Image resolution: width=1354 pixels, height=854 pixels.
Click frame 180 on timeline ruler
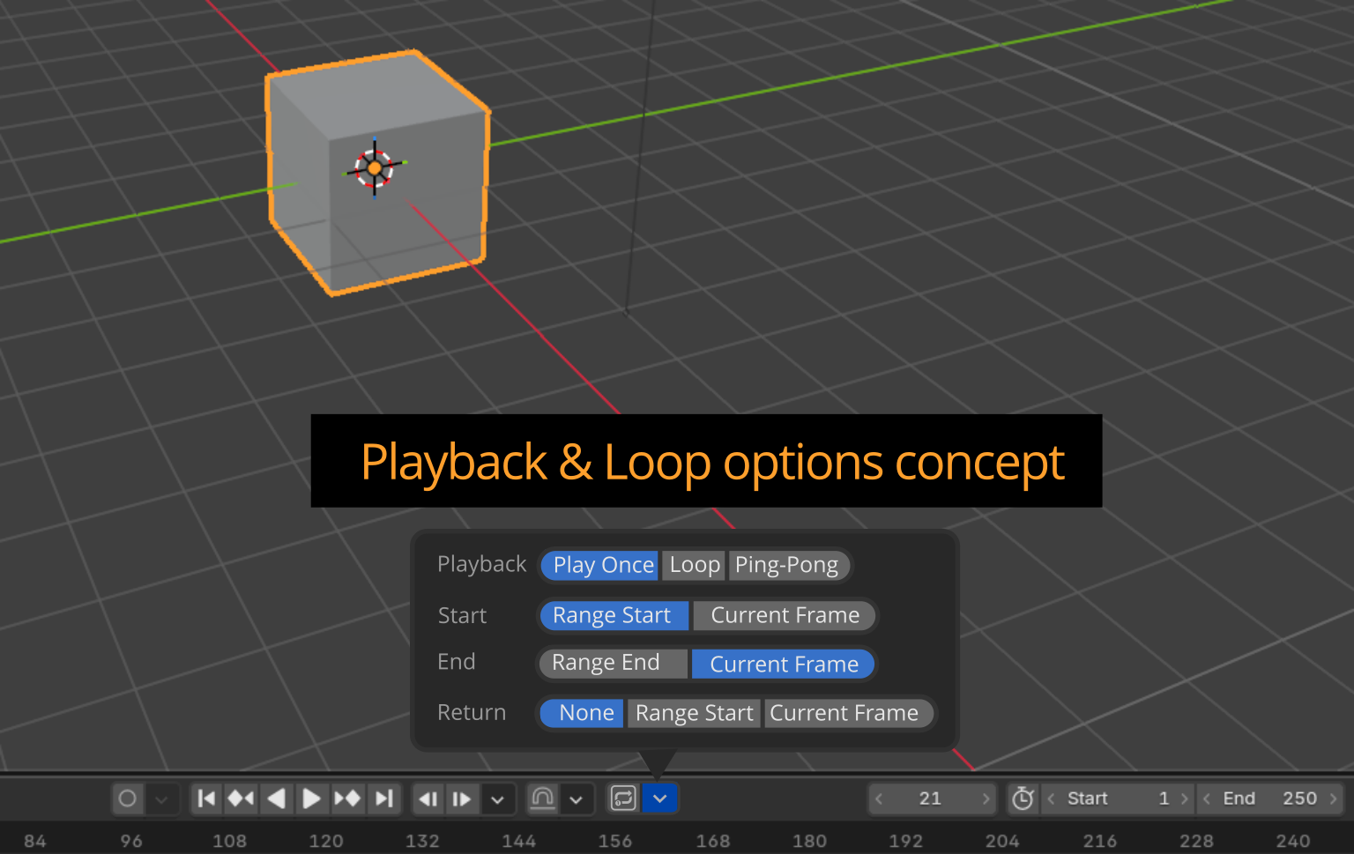click(809, 841)
